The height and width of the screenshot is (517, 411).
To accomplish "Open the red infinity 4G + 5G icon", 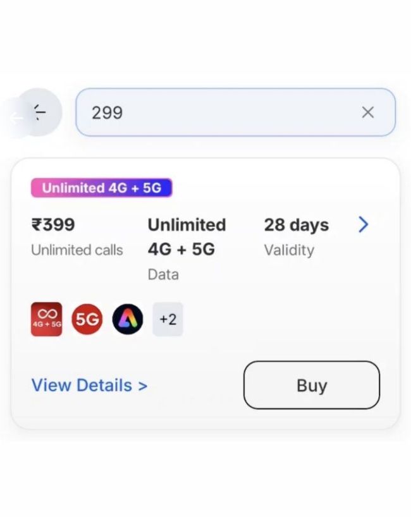I will (x=47, y=319).
